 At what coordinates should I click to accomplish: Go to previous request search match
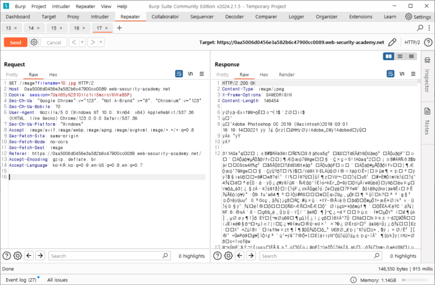tap(29, 256)
